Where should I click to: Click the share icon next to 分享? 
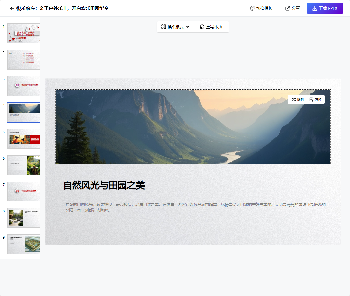coord(287,8)
